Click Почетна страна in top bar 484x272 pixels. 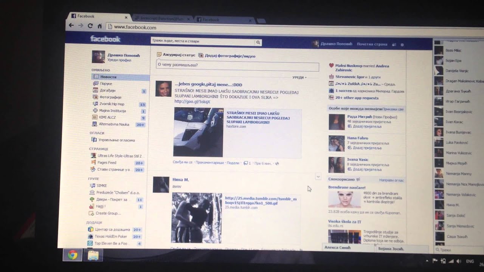tap(372, 44)
